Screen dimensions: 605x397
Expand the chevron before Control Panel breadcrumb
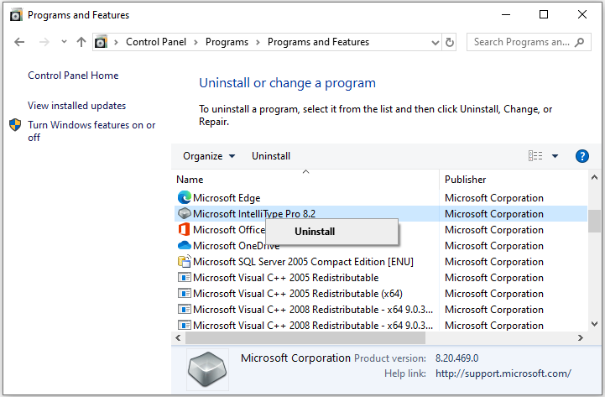116,42
